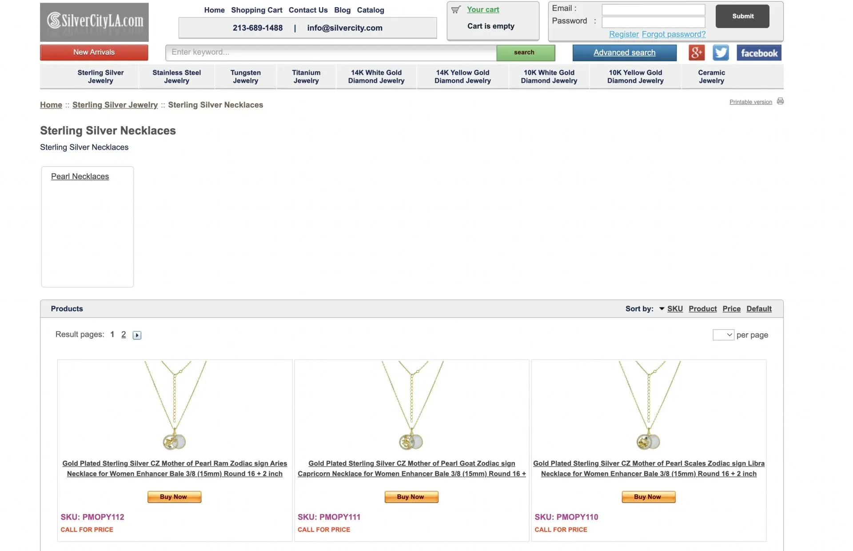The width and height of the screenshot is (853, 551).
Task: Open the Twitter bird icon
Action: click(x=721, y=52)
